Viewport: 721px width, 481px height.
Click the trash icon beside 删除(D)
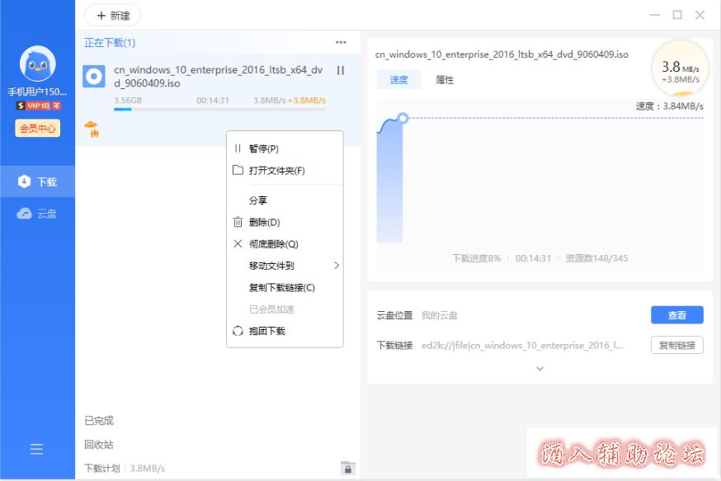[x=238, y=222]
